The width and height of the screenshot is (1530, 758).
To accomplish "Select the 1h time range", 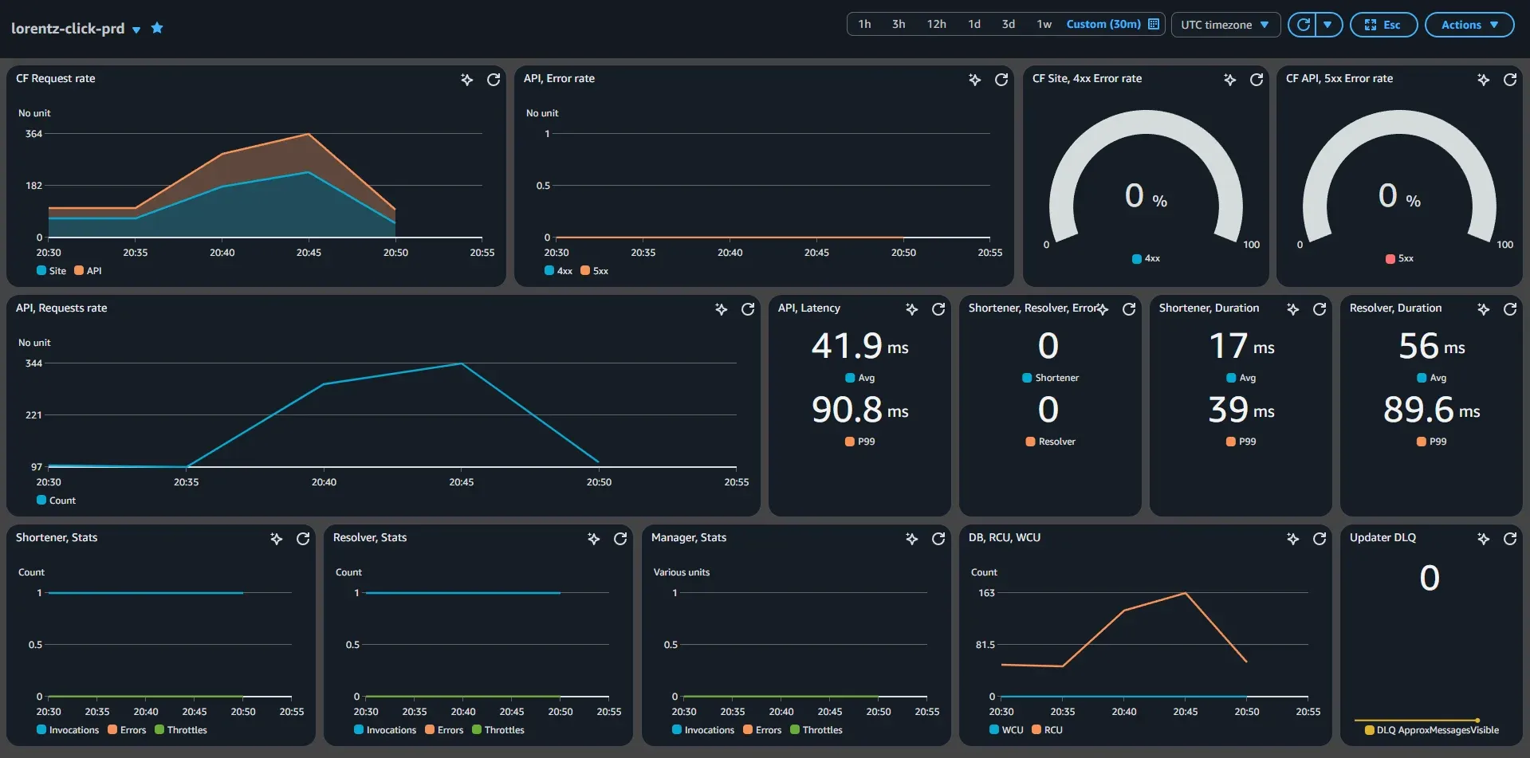I will pyautogui.click(x=864, y=24).
